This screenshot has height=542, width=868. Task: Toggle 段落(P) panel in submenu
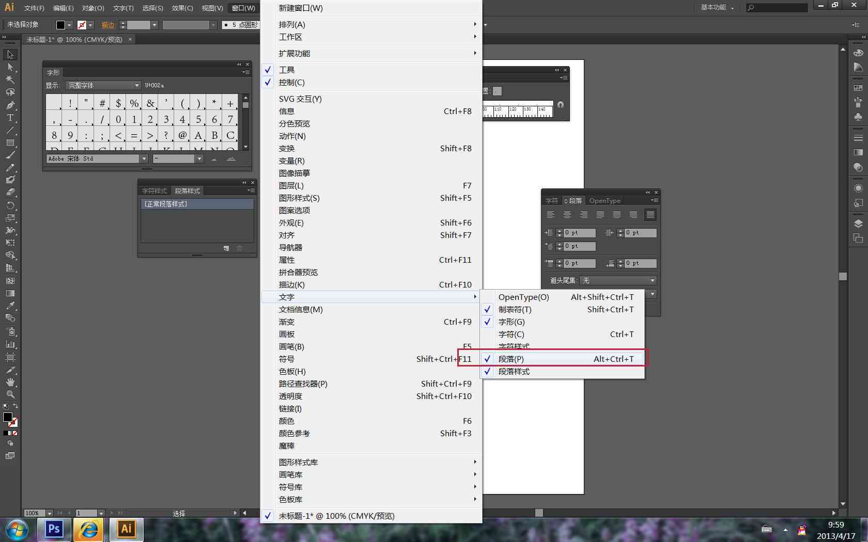click(x=562, y=359)
